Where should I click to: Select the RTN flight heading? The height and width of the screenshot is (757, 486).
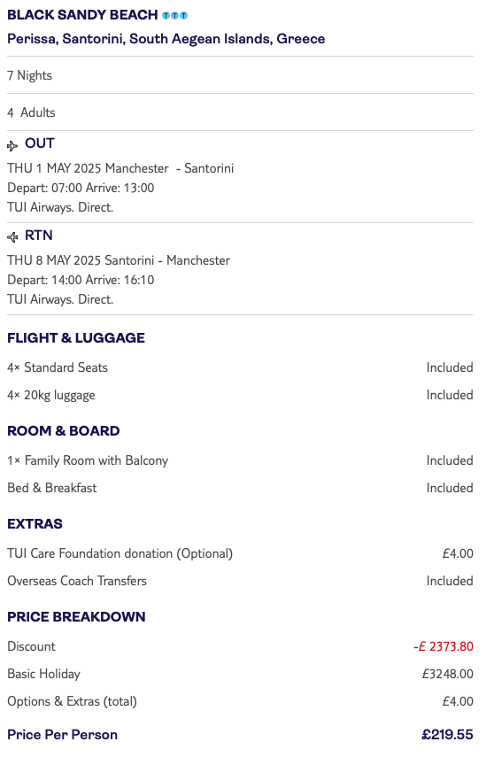click(39, 236)
